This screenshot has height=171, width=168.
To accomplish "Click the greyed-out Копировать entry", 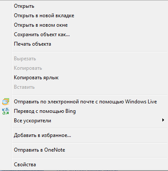I will click(90, 68).
